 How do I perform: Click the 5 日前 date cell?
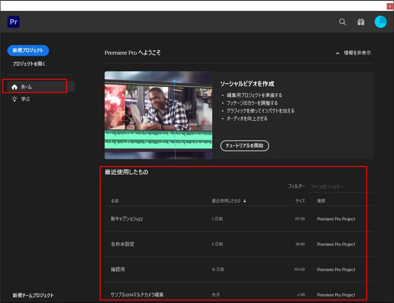tap(217, 219)
